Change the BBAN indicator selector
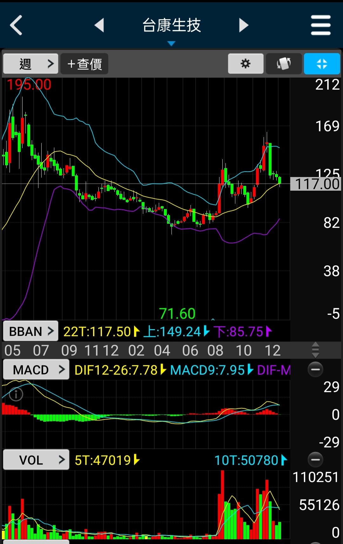The image size is (343, 544). 30,331
